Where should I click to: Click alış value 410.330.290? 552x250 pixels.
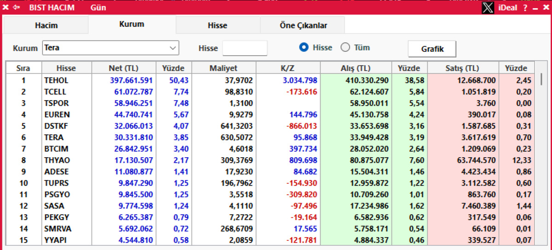pyautogui.click(x=367, y=80)
